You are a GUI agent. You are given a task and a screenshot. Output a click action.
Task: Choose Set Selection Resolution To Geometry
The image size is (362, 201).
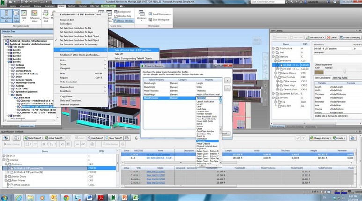[x=78, y=45]
